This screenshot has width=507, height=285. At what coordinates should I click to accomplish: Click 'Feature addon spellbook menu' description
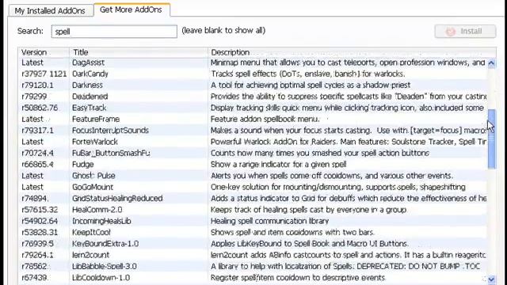[265, 120]
